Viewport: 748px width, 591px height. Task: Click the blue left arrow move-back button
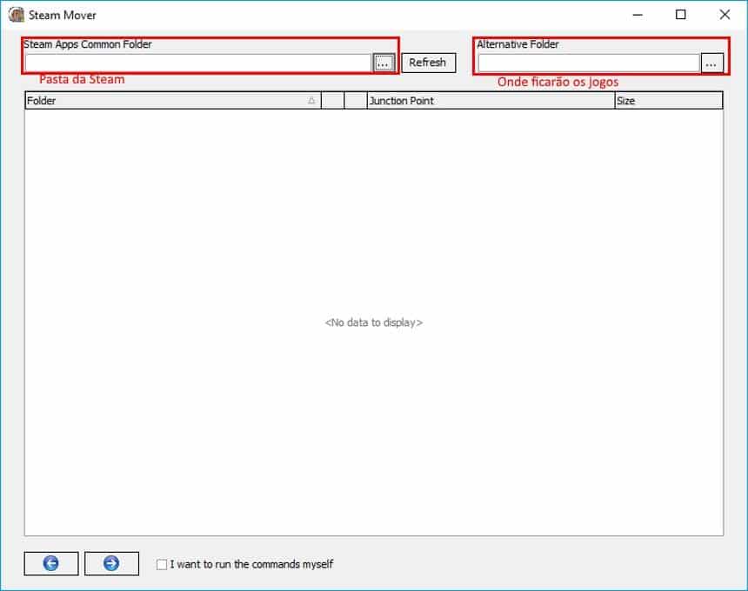51,563
